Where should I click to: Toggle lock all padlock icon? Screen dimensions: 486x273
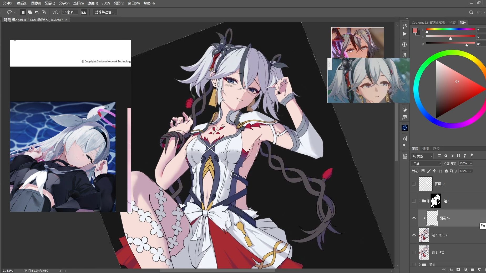(x=446, y=171)
